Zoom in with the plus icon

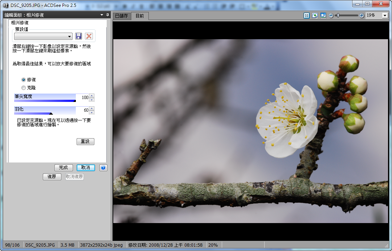362,16
